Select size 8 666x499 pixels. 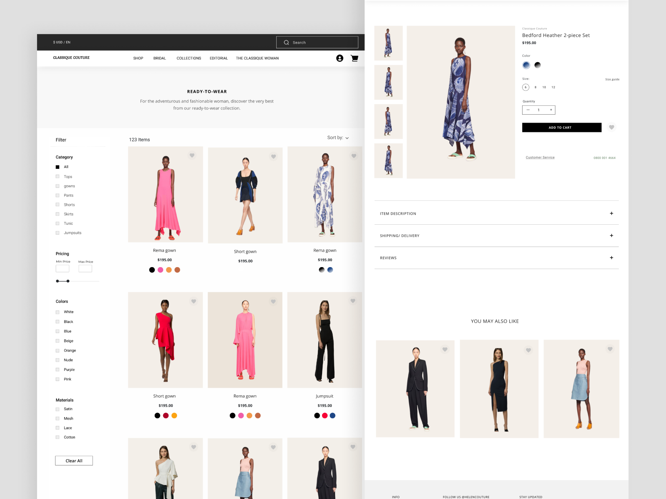pyautogui.click(x=535, y=87)
